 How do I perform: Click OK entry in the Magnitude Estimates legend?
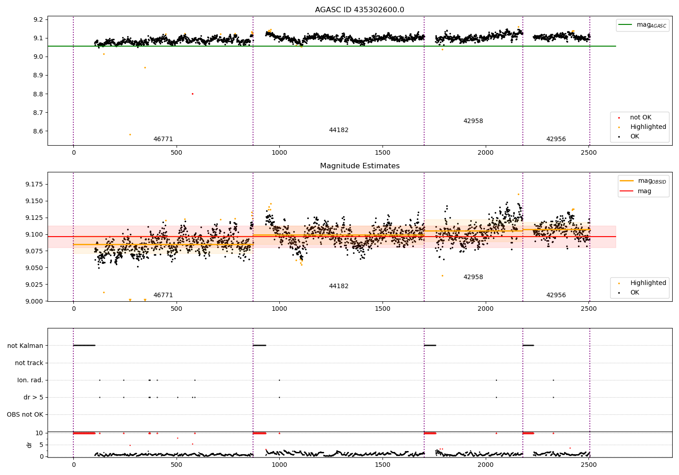pos(635,293)
